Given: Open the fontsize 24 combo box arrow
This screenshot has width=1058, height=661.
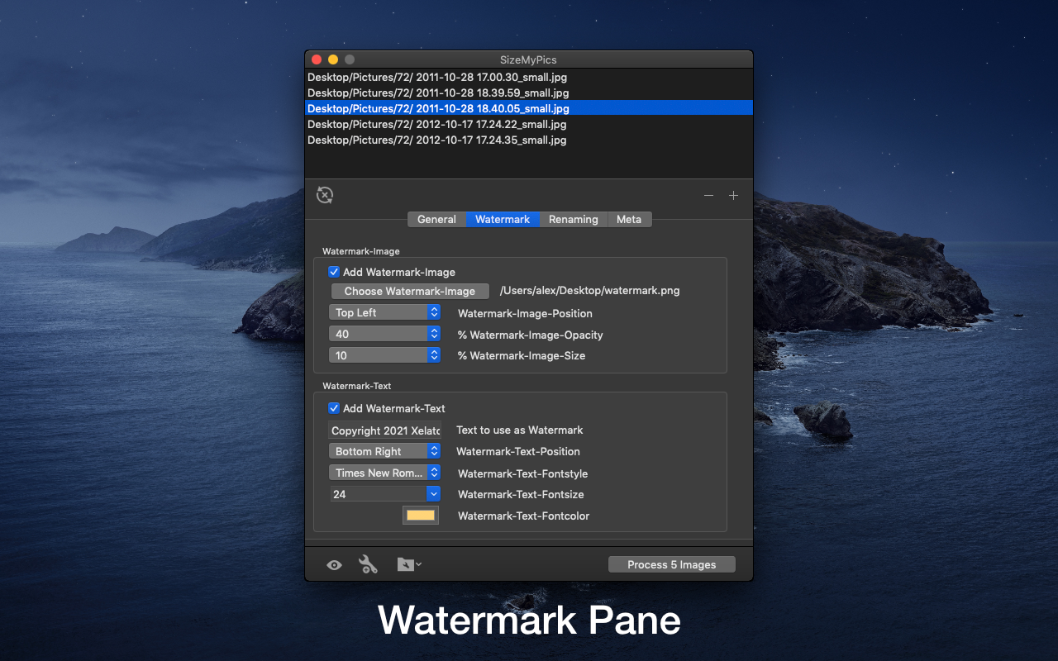Looking at the screenshot, I should pyautogui.click(x=434, y=494).
